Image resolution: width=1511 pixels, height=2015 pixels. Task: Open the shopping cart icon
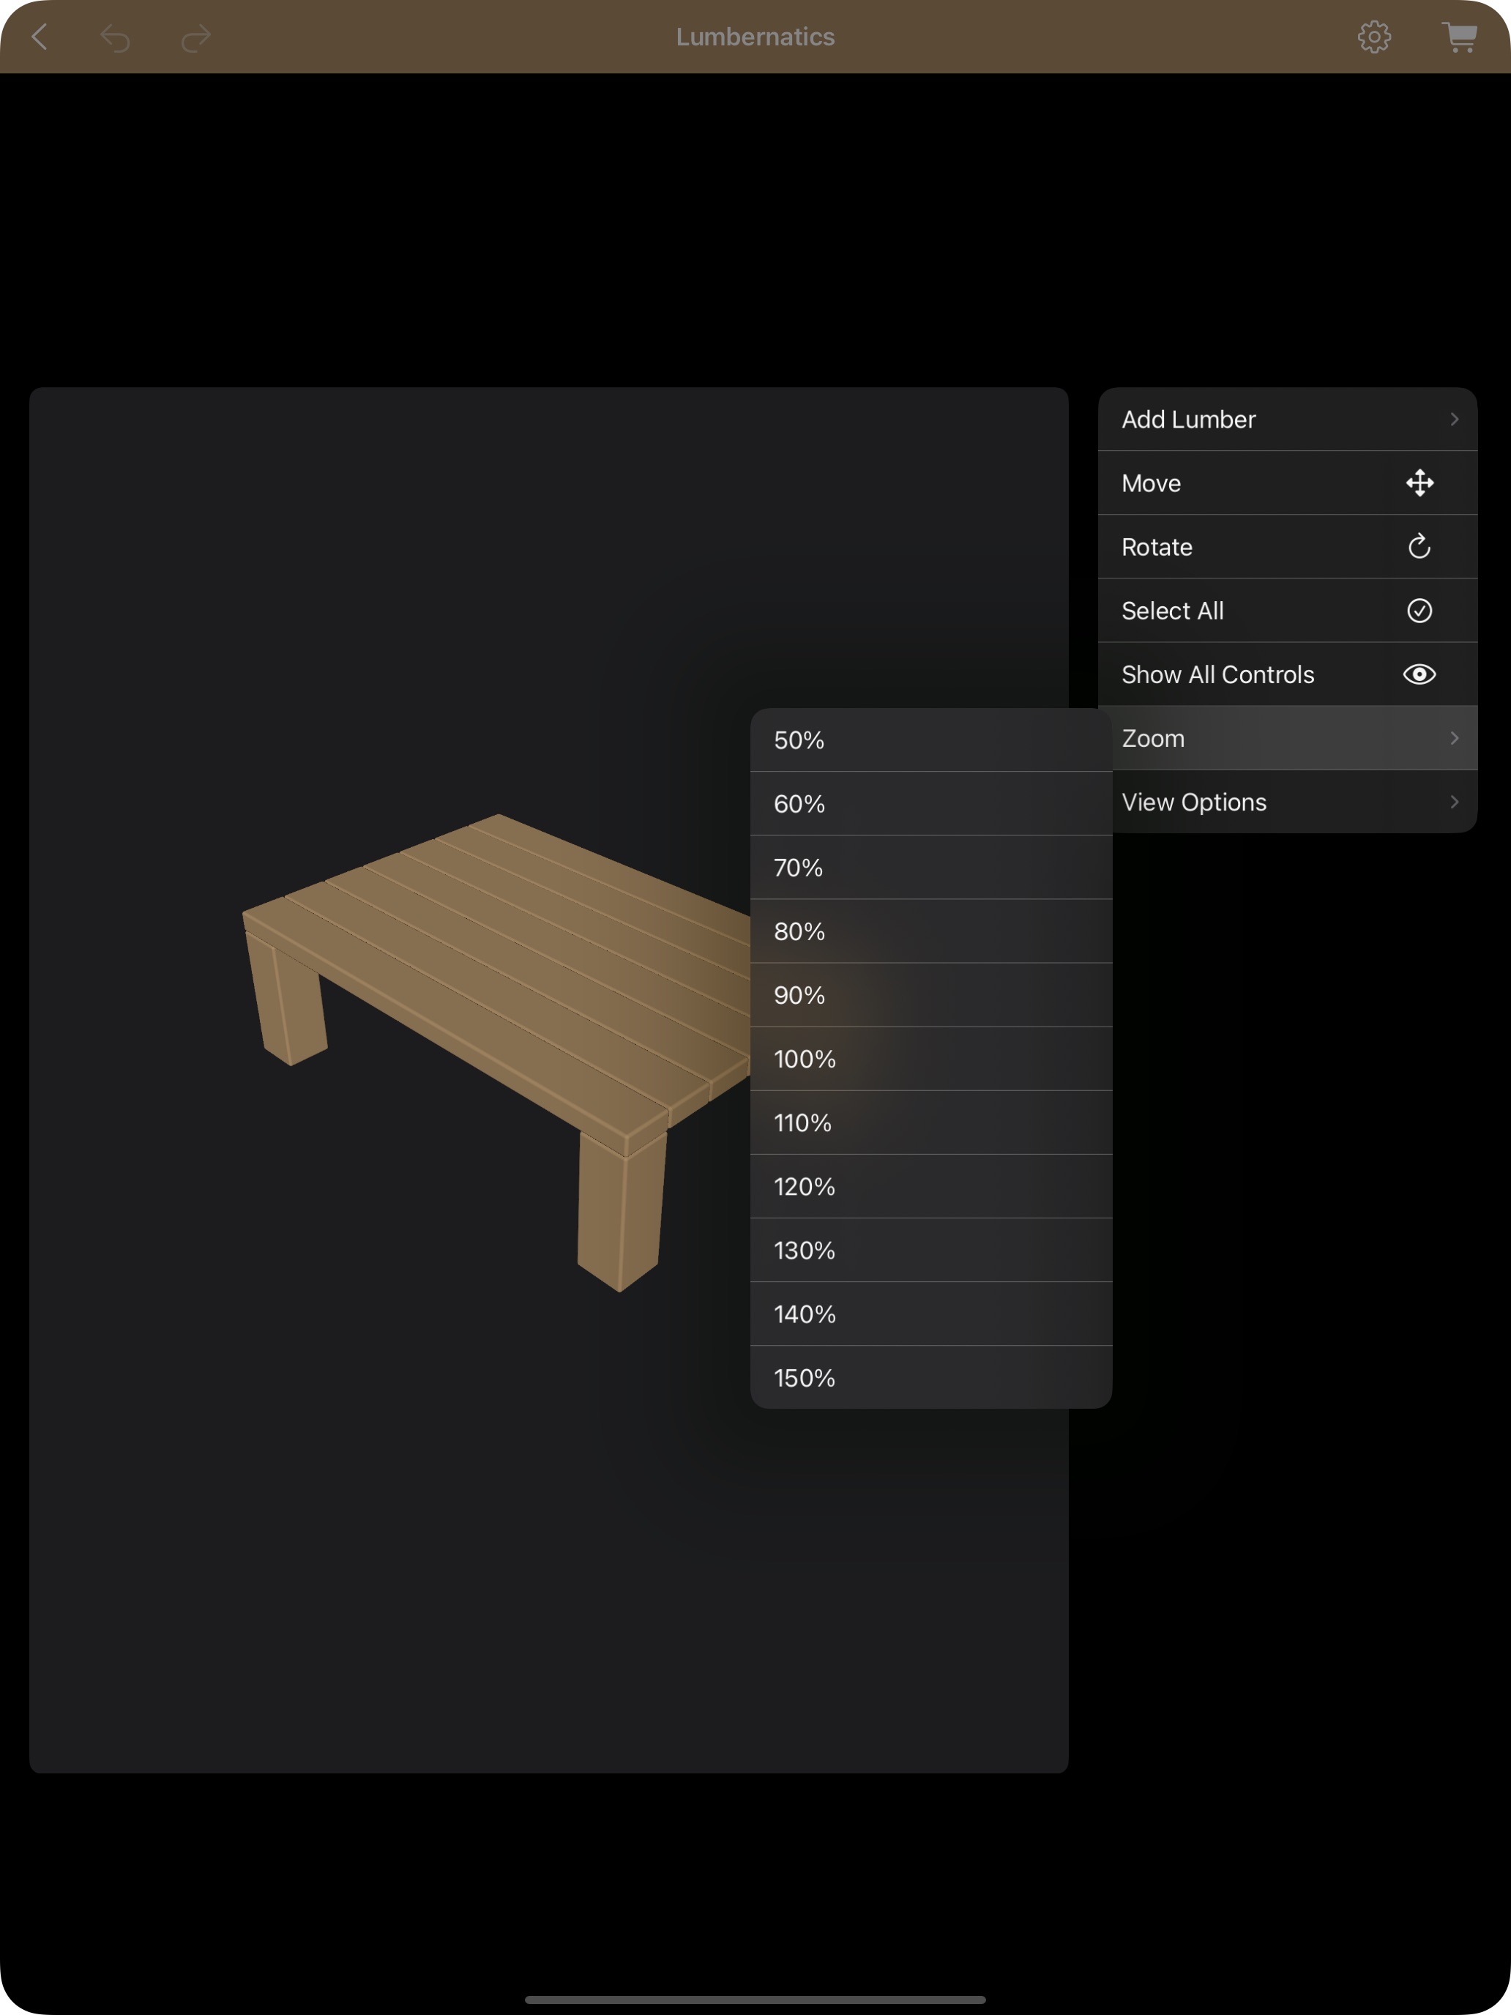(1459, 37)
